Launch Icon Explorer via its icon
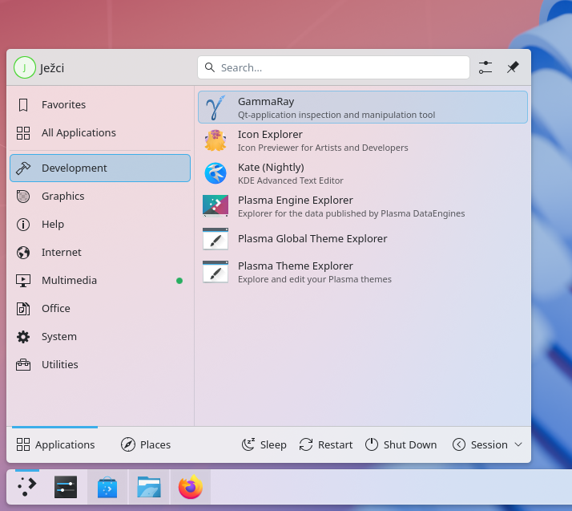 pyautogui.click(x=216, y=140)
